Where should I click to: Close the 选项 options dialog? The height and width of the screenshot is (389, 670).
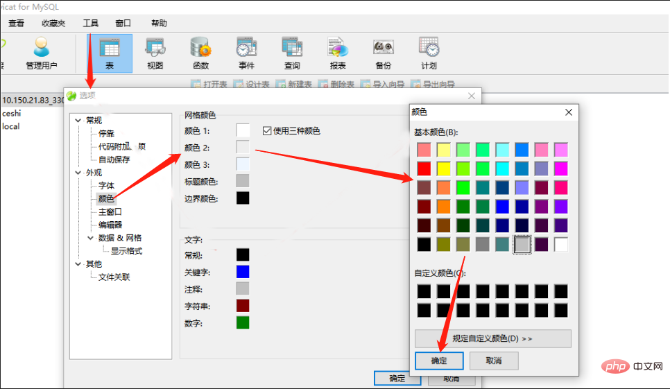472,96
